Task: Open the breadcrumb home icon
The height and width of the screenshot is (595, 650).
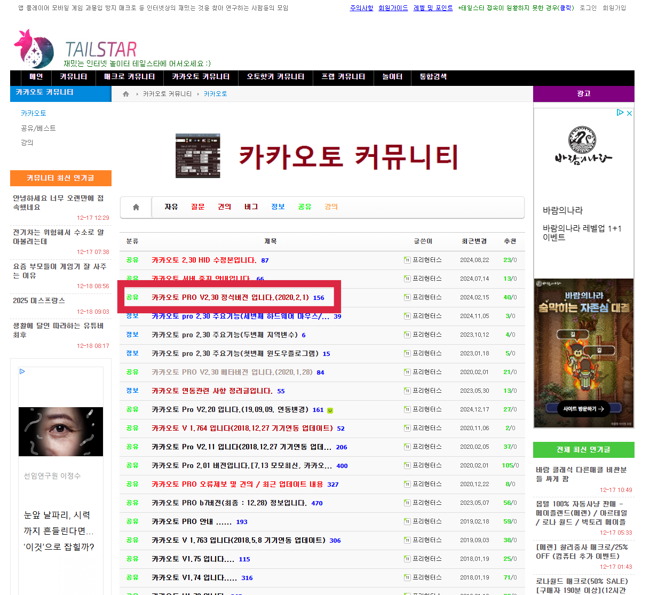Action: coord(126,94)
